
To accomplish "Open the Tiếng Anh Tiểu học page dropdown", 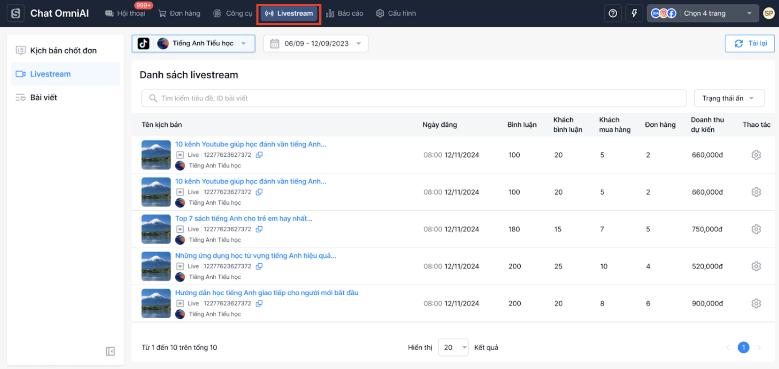I will pos(194,44).
